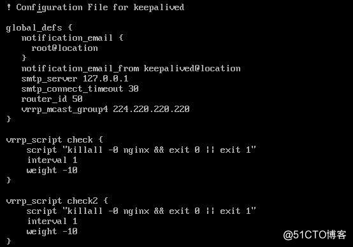Screen dimensions: 353x247
Task: Select the root@location email entry
Action: [64, 48]
